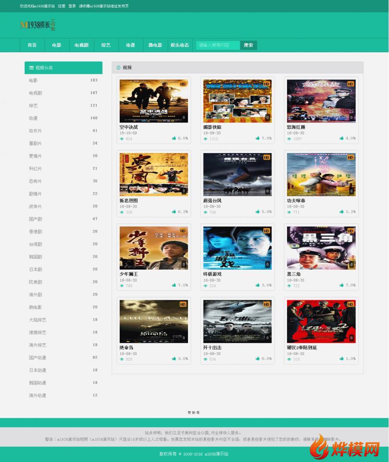Click the 功夫咏春 title text

pos(296,201)
